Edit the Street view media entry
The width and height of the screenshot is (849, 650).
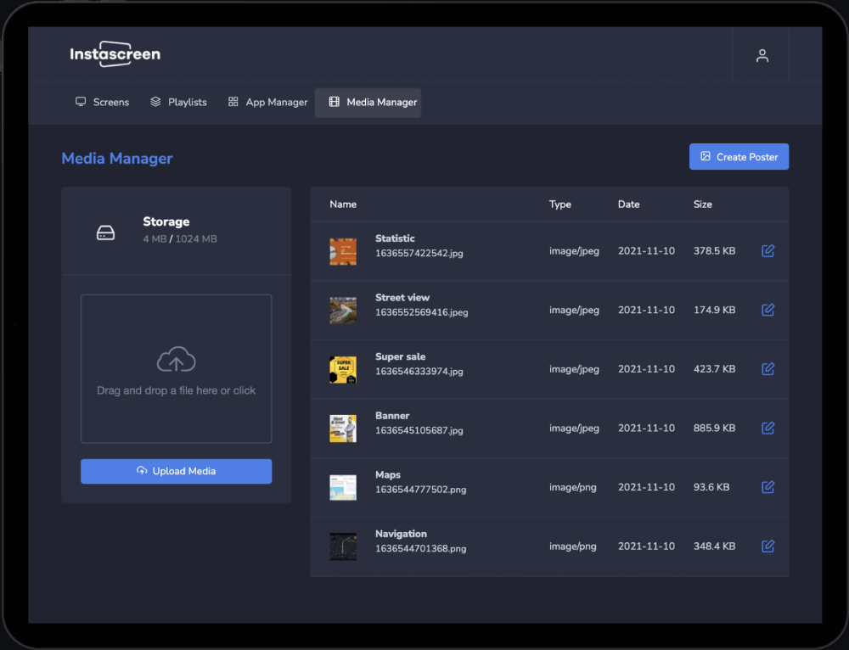pyautogui.click(x=767, y=310)
